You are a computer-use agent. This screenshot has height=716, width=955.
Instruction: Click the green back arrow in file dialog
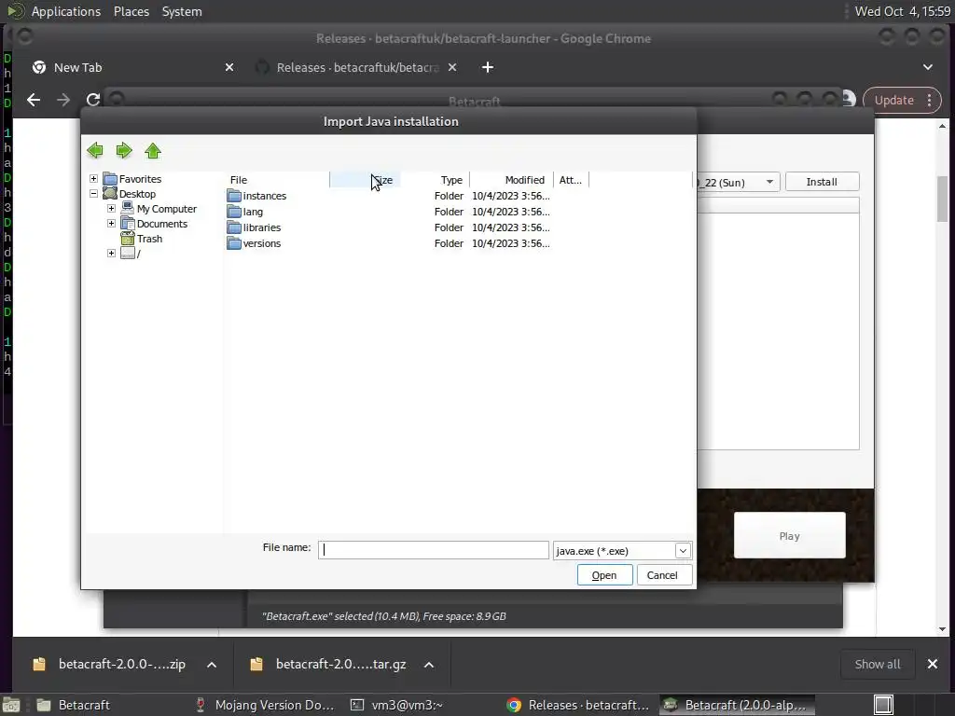(x=95, y=150)
